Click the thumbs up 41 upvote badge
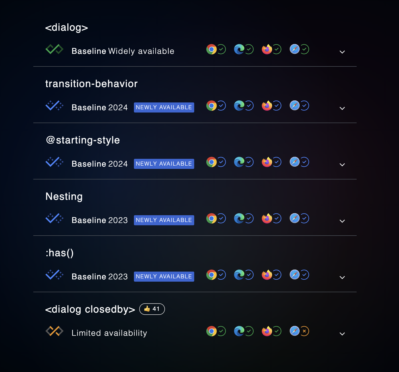The image size is (399, 372). click(152, 309)
